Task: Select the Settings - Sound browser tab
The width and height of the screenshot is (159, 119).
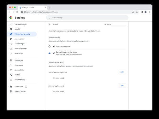Action: pos(32,8)
